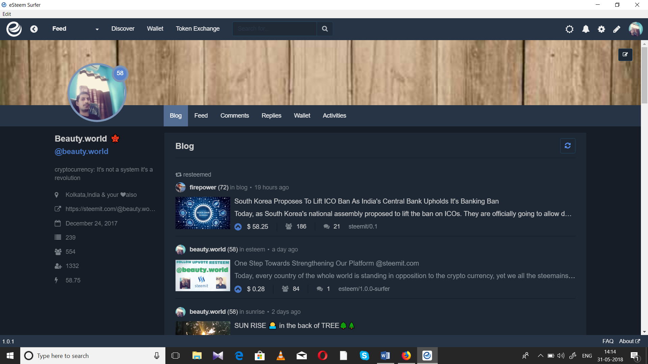Focus the Search for input field
Viewport: 648px width, 364px height.
[x=274, y=29]
